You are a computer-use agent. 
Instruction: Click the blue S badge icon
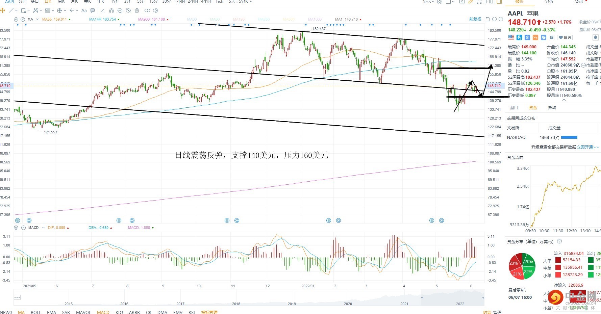(527, 37)
